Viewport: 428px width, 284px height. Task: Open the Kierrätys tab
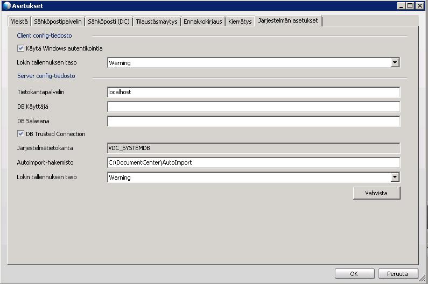tap(240, 22)
